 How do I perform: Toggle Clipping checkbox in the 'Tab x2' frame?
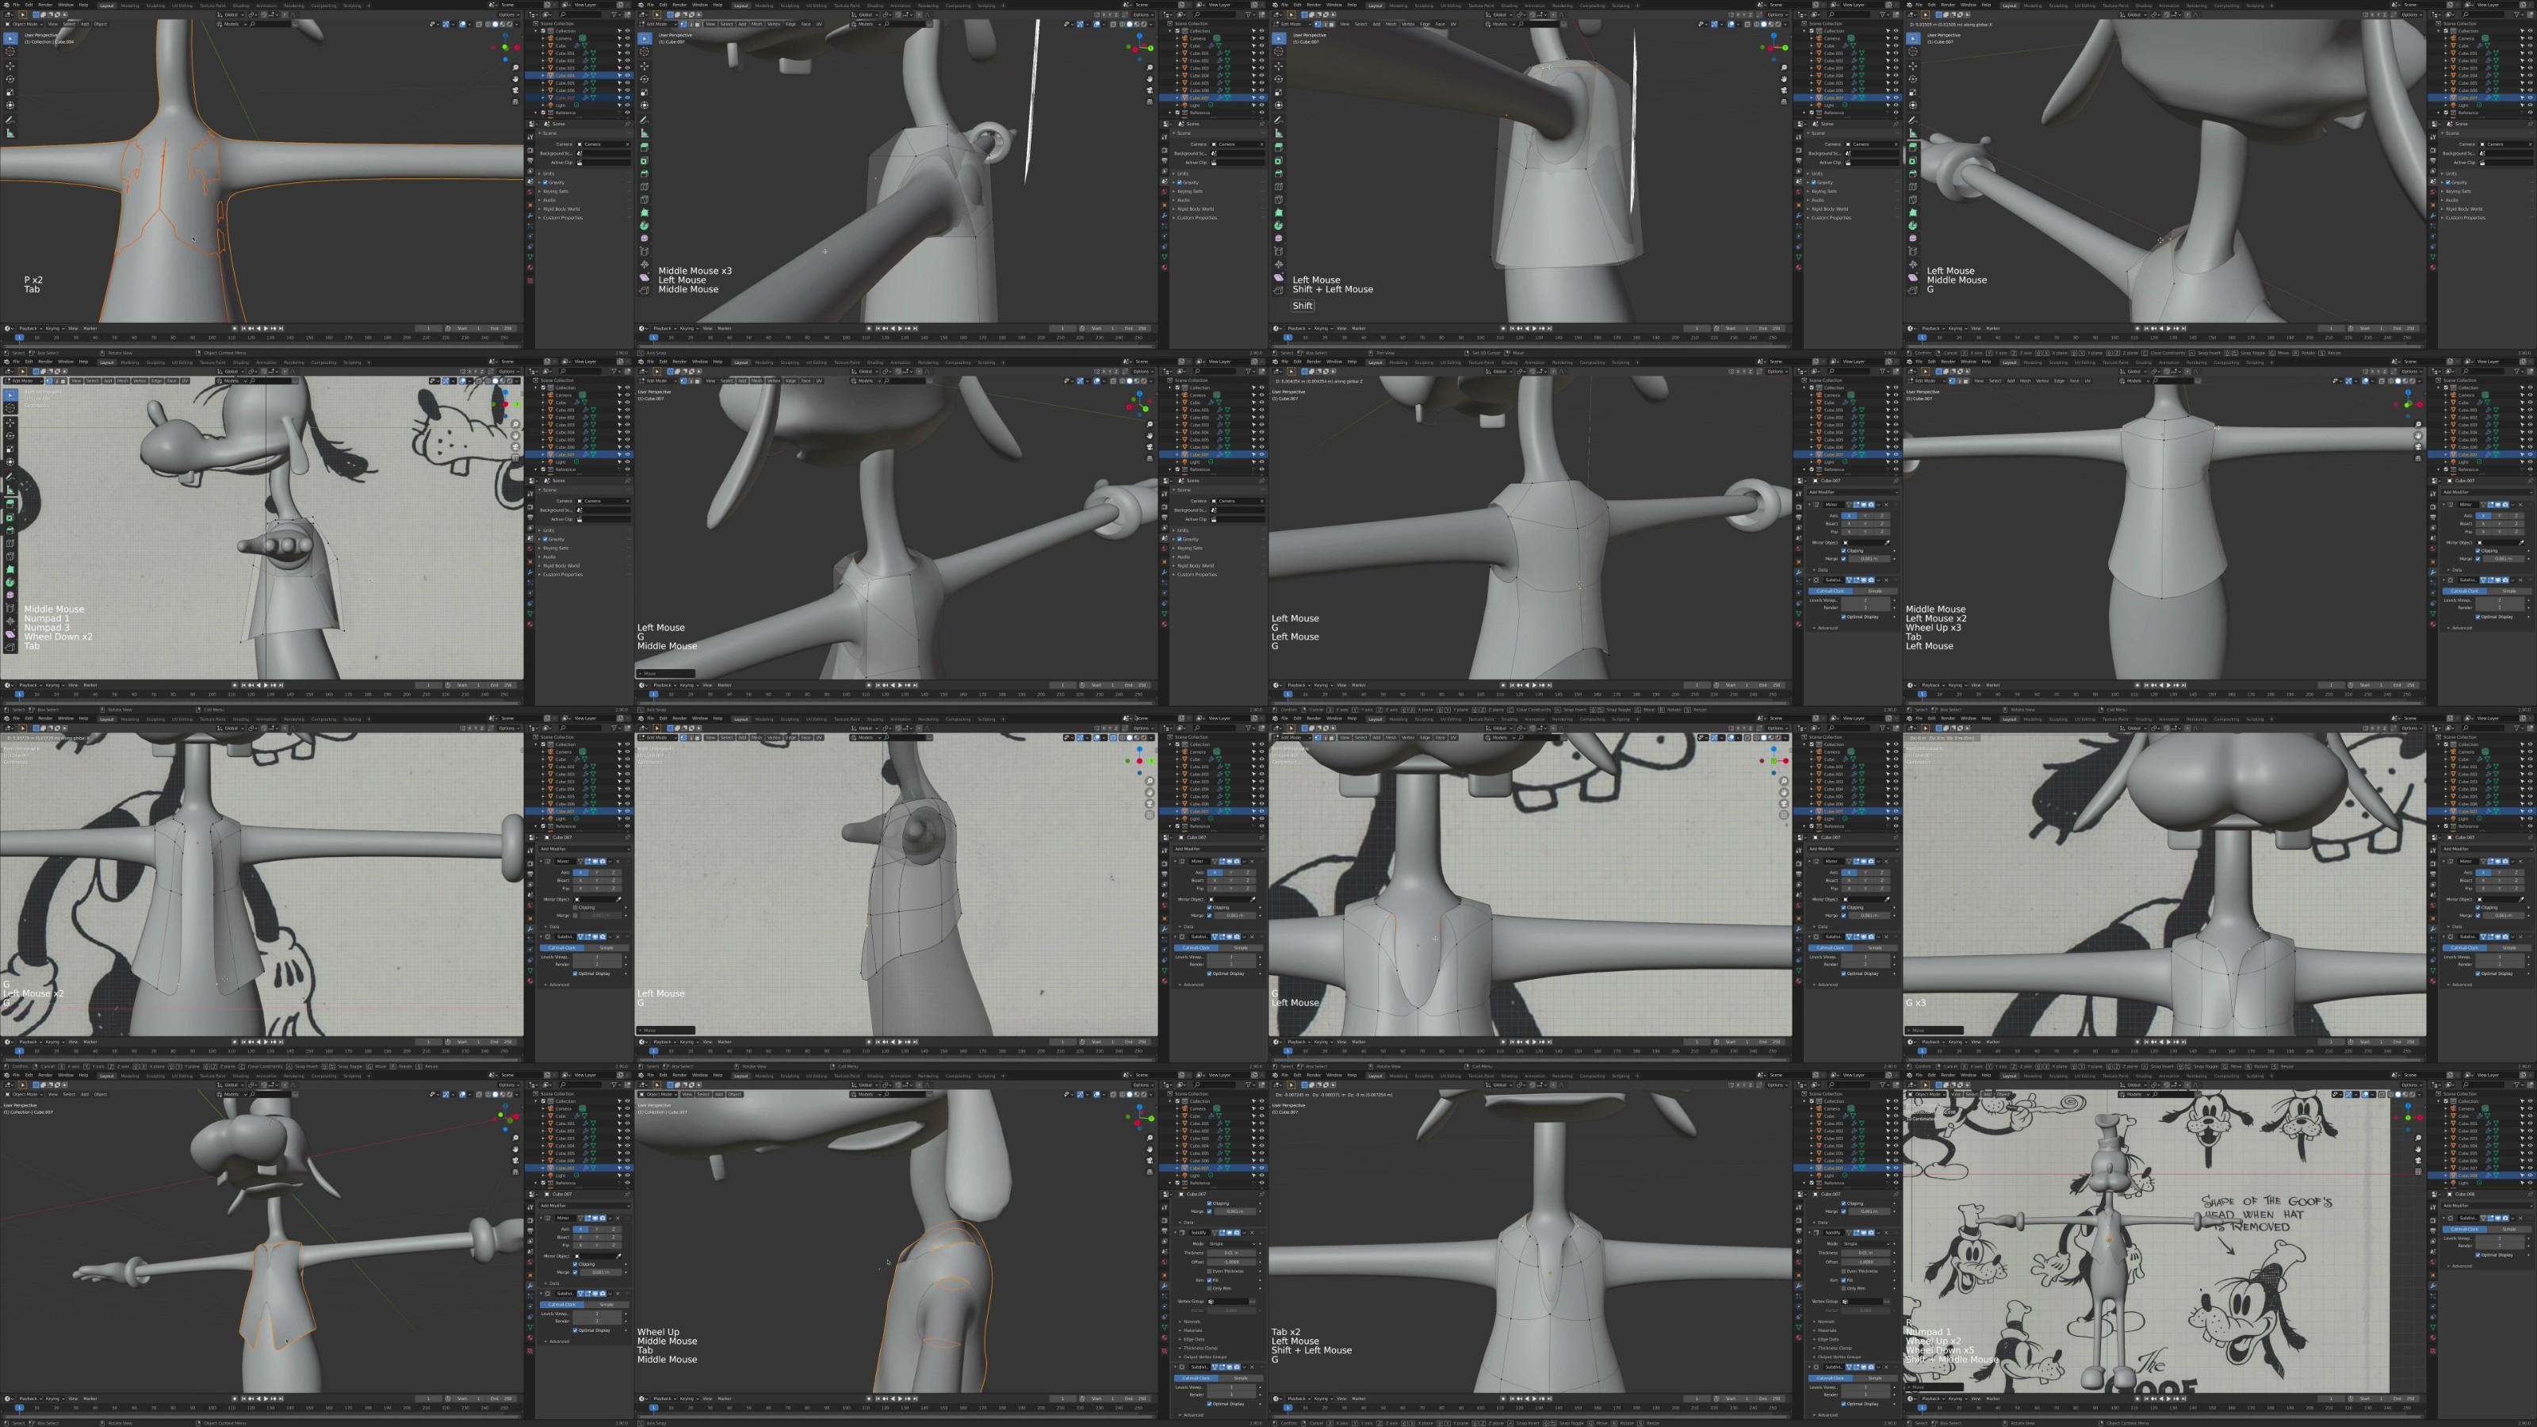pyautogui.click(x=1843, y=1203)
